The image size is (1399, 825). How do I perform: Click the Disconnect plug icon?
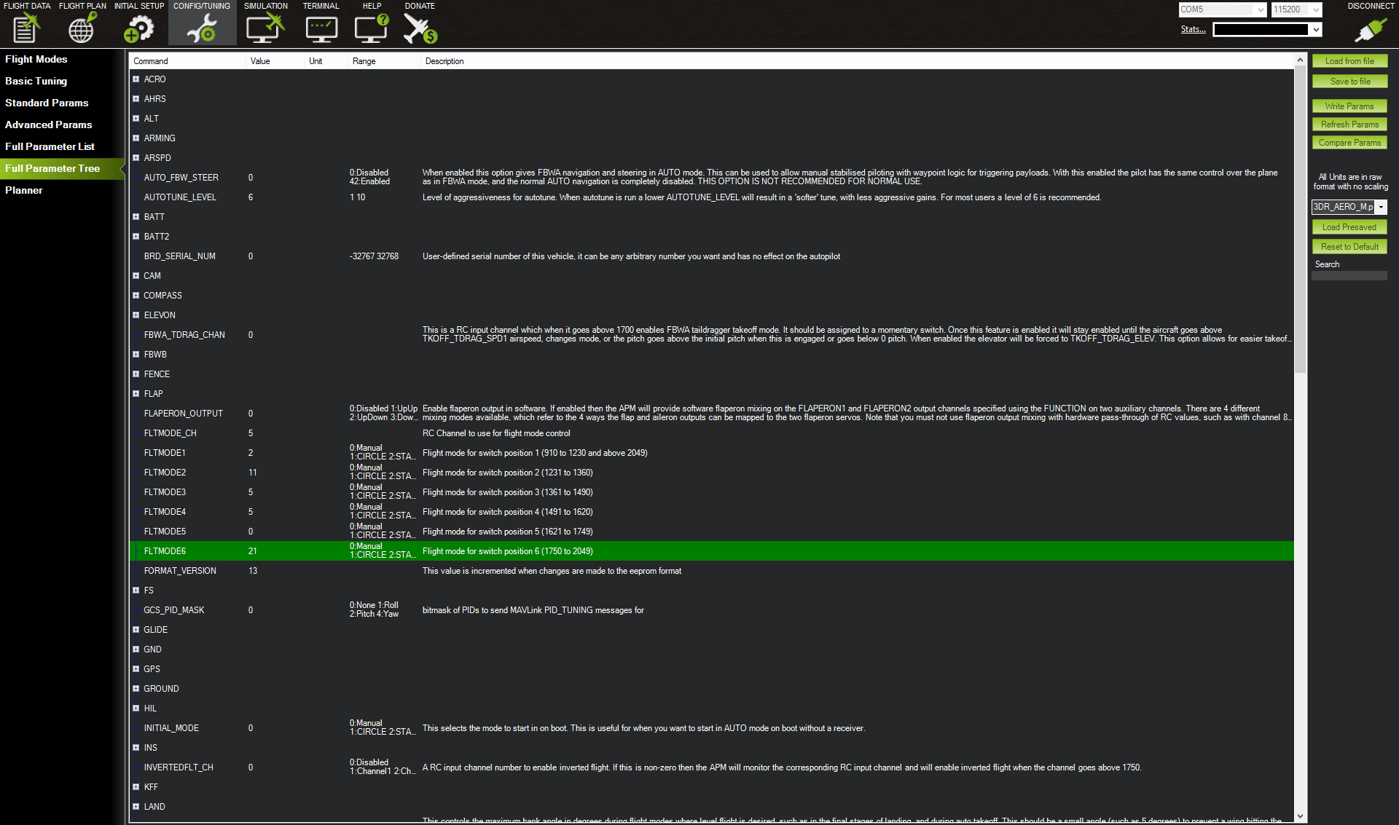pyautogui.click(x=1370, y=29)
